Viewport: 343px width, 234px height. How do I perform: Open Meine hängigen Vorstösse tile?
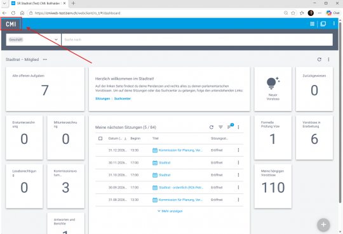click(x=272, y=186)
